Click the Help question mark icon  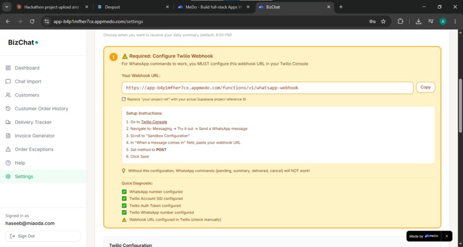8,163
